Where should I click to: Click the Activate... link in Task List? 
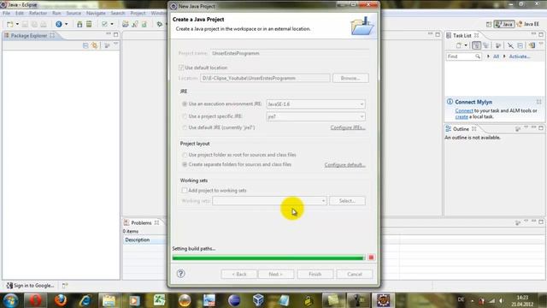(520, 56)
